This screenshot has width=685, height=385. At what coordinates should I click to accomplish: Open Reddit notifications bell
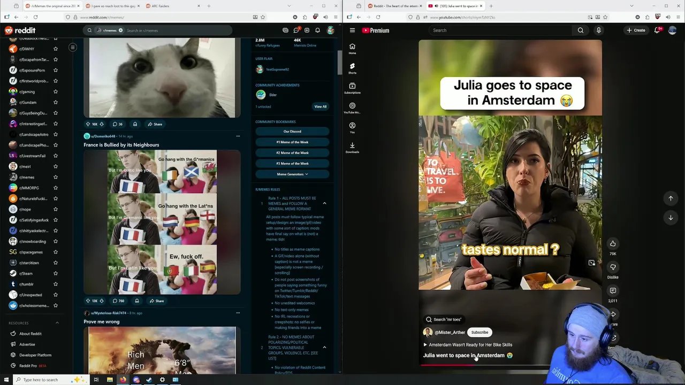point(317,30)
